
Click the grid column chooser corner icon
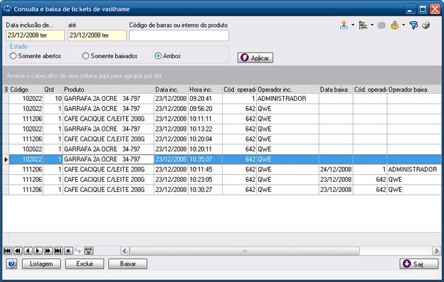coord(6,90)
